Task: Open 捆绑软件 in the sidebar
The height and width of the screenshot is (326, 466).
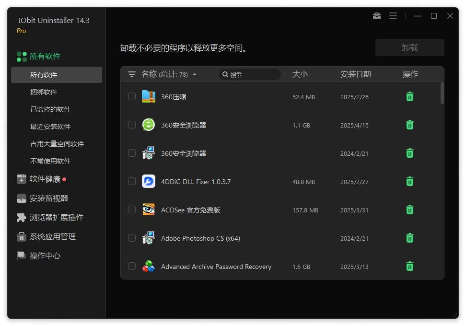Action: 44,92
